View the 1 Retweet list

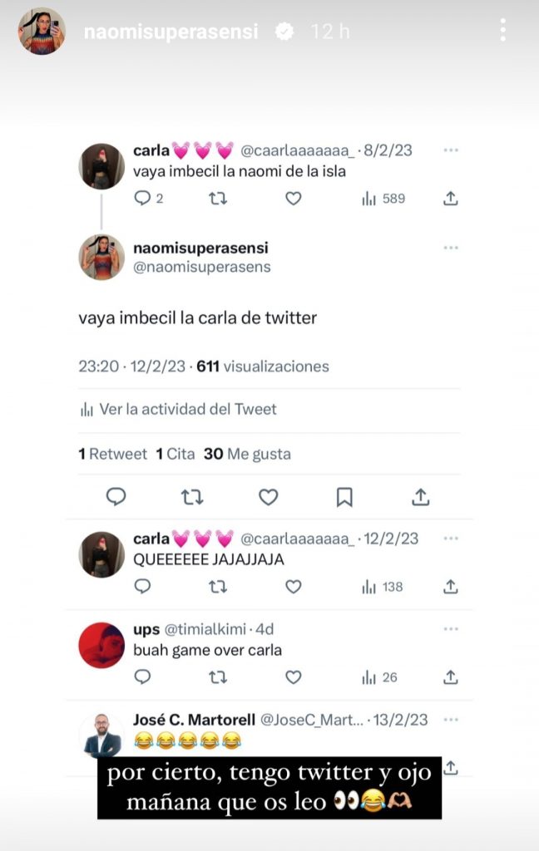(112, 454)
